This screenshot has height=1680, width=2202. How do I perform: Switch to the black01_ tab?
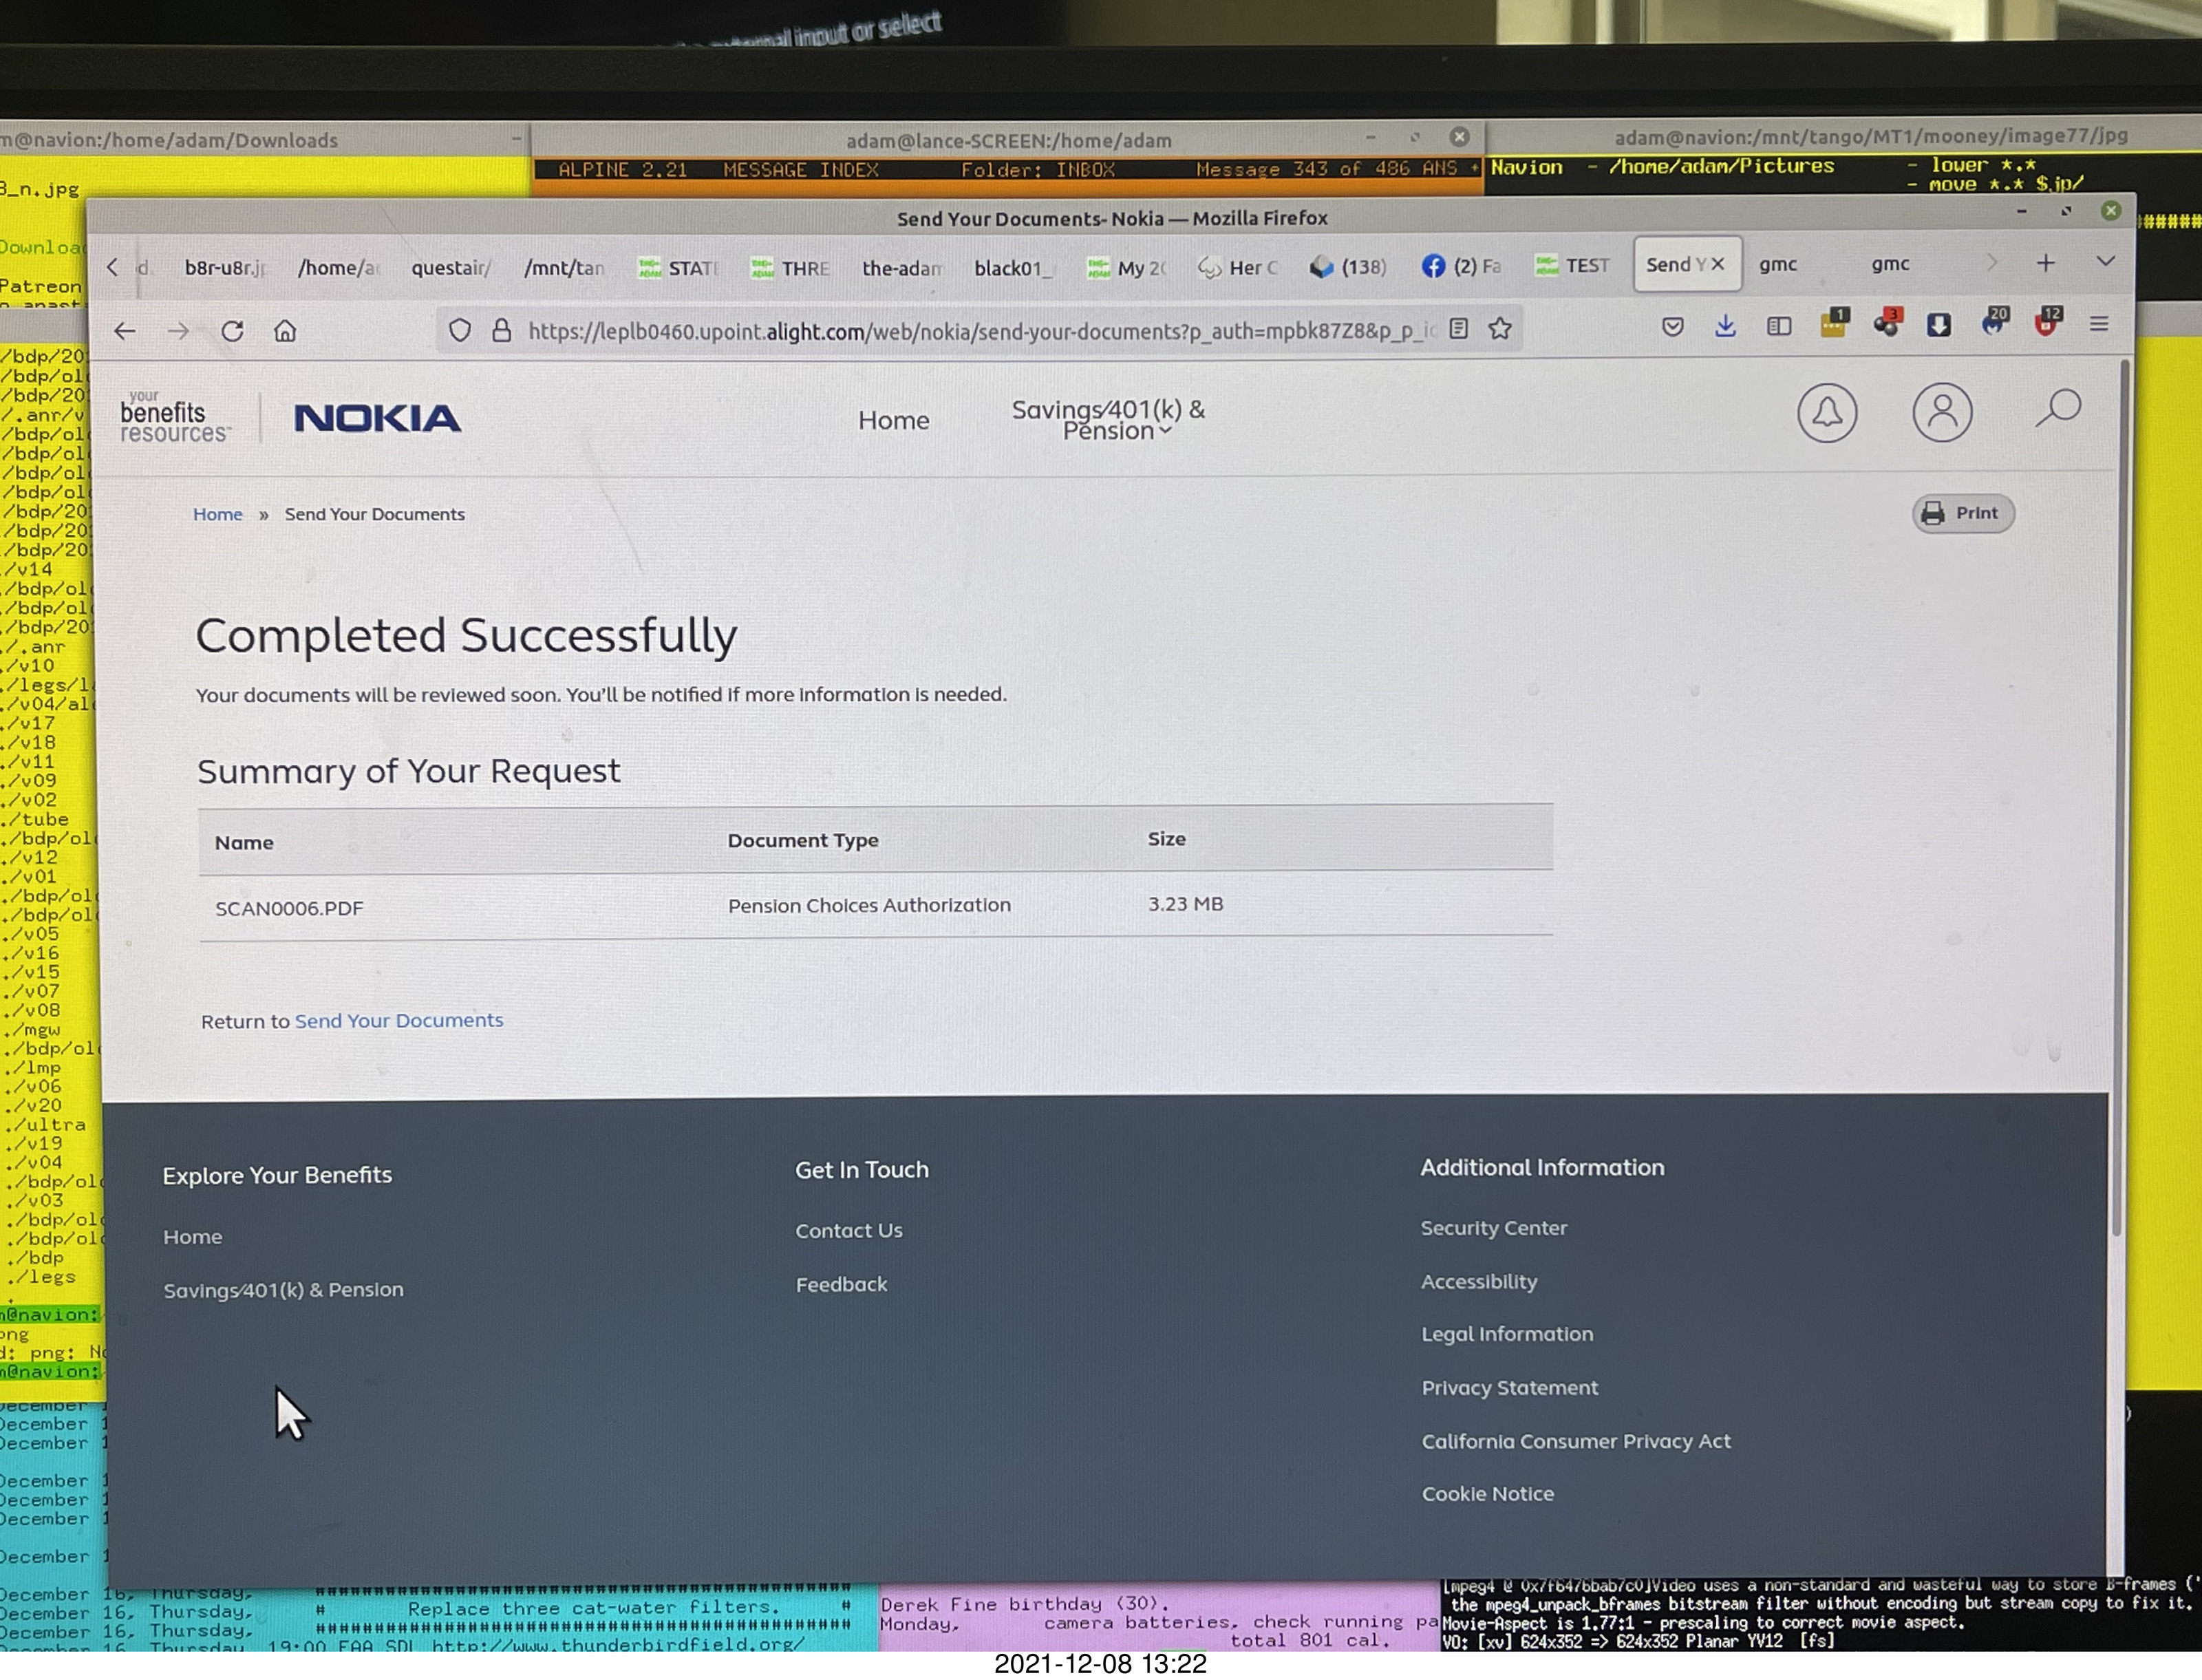coord(1014,268)
